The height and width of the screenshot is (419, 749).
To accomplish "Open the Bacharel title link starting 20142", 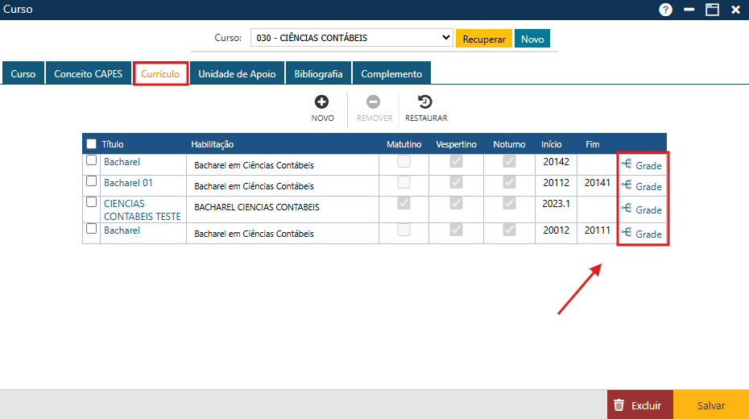I will coord(122,162).
